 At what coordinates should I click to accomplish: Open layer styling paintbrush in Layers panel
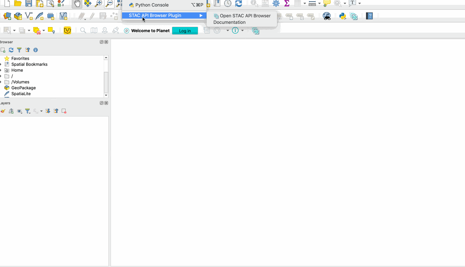3,111
